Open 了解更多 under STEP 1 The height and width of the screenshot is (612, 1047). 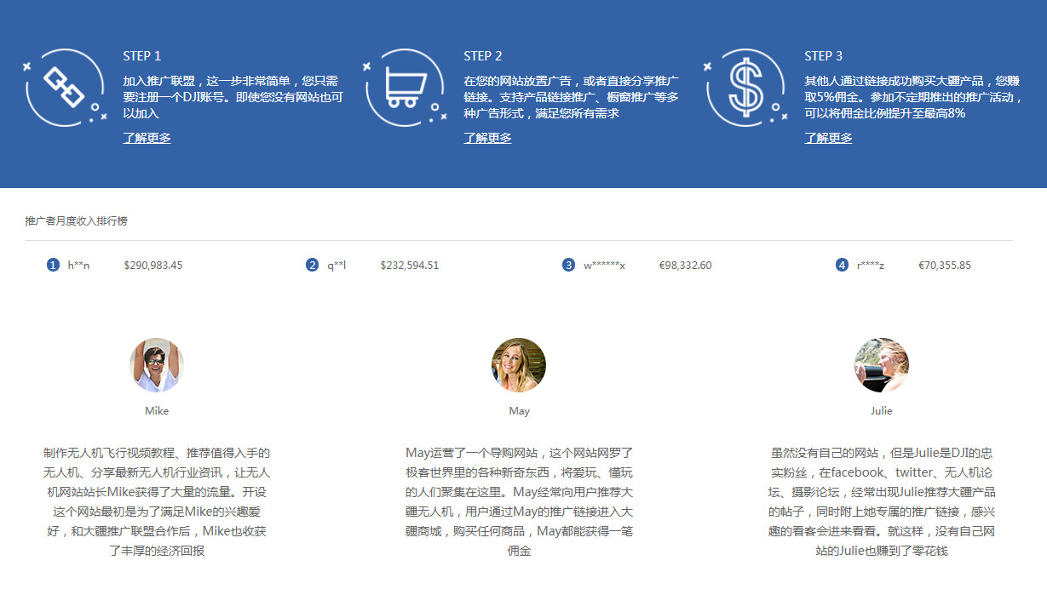(147, 137)
